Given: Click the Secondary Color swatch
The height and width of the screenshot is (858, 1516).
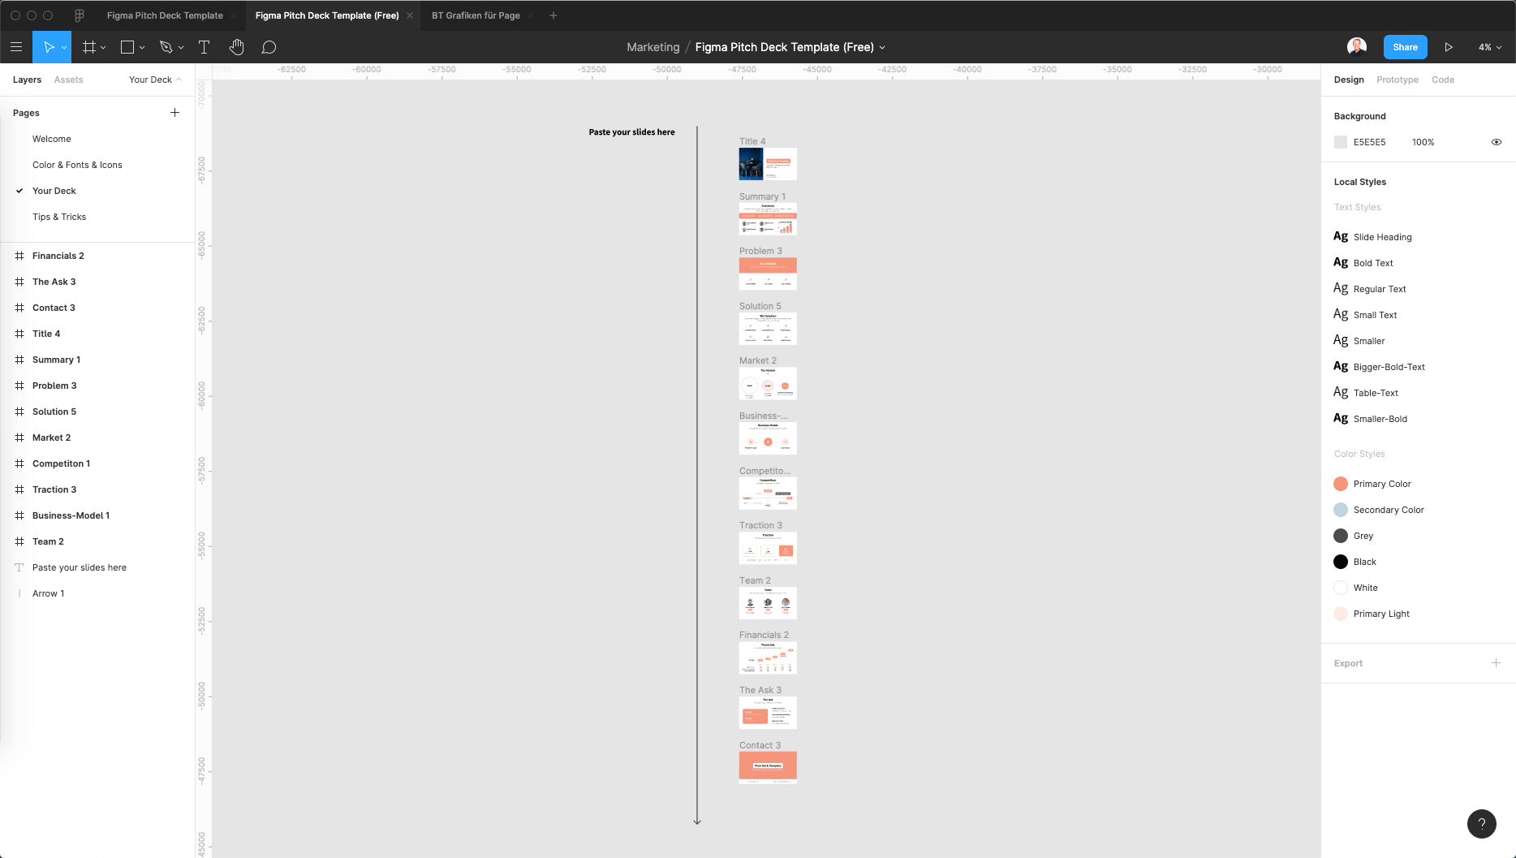Looking at the screenshot, I should pos(1341,510).
